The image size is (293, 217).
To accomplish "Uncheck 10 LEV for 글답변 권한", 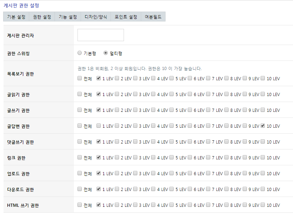I will 263,126.
